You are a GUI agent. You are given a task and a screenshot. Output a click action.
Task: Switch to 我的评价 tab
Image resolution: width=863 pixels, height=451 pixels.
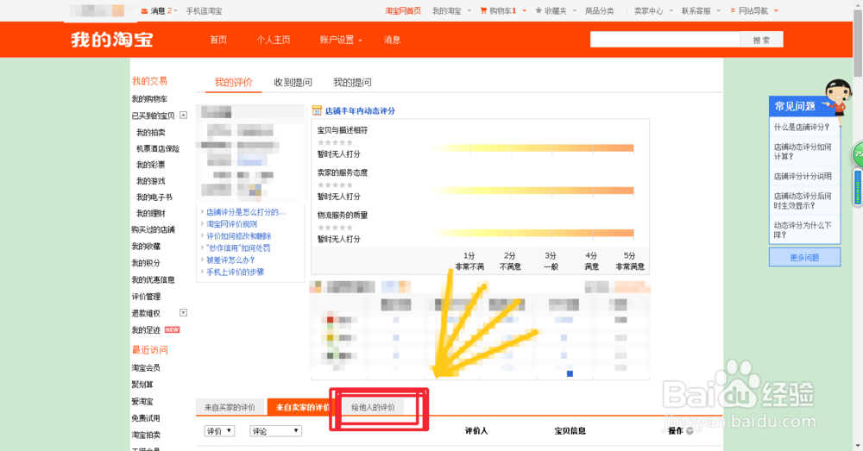(233, 83)
